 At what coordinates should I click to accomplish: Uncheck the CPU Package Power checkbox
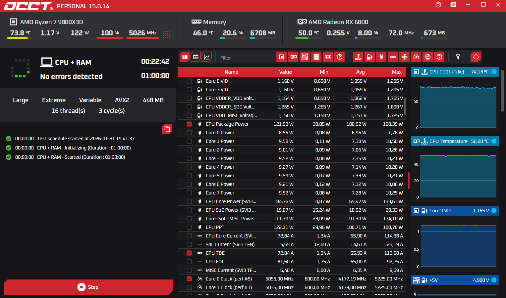tap(189, 124)
